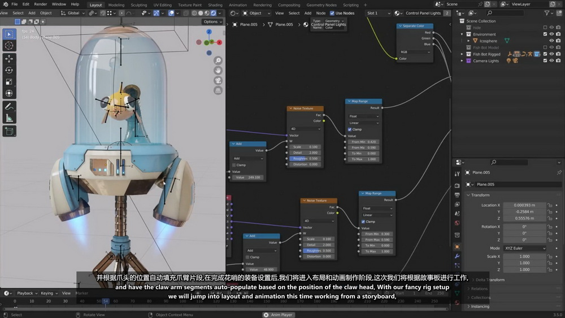Toggle Use Nodes checkbox
Viewport: 565px width, 318px height.
pyautogui.click(x=332, y=13)
